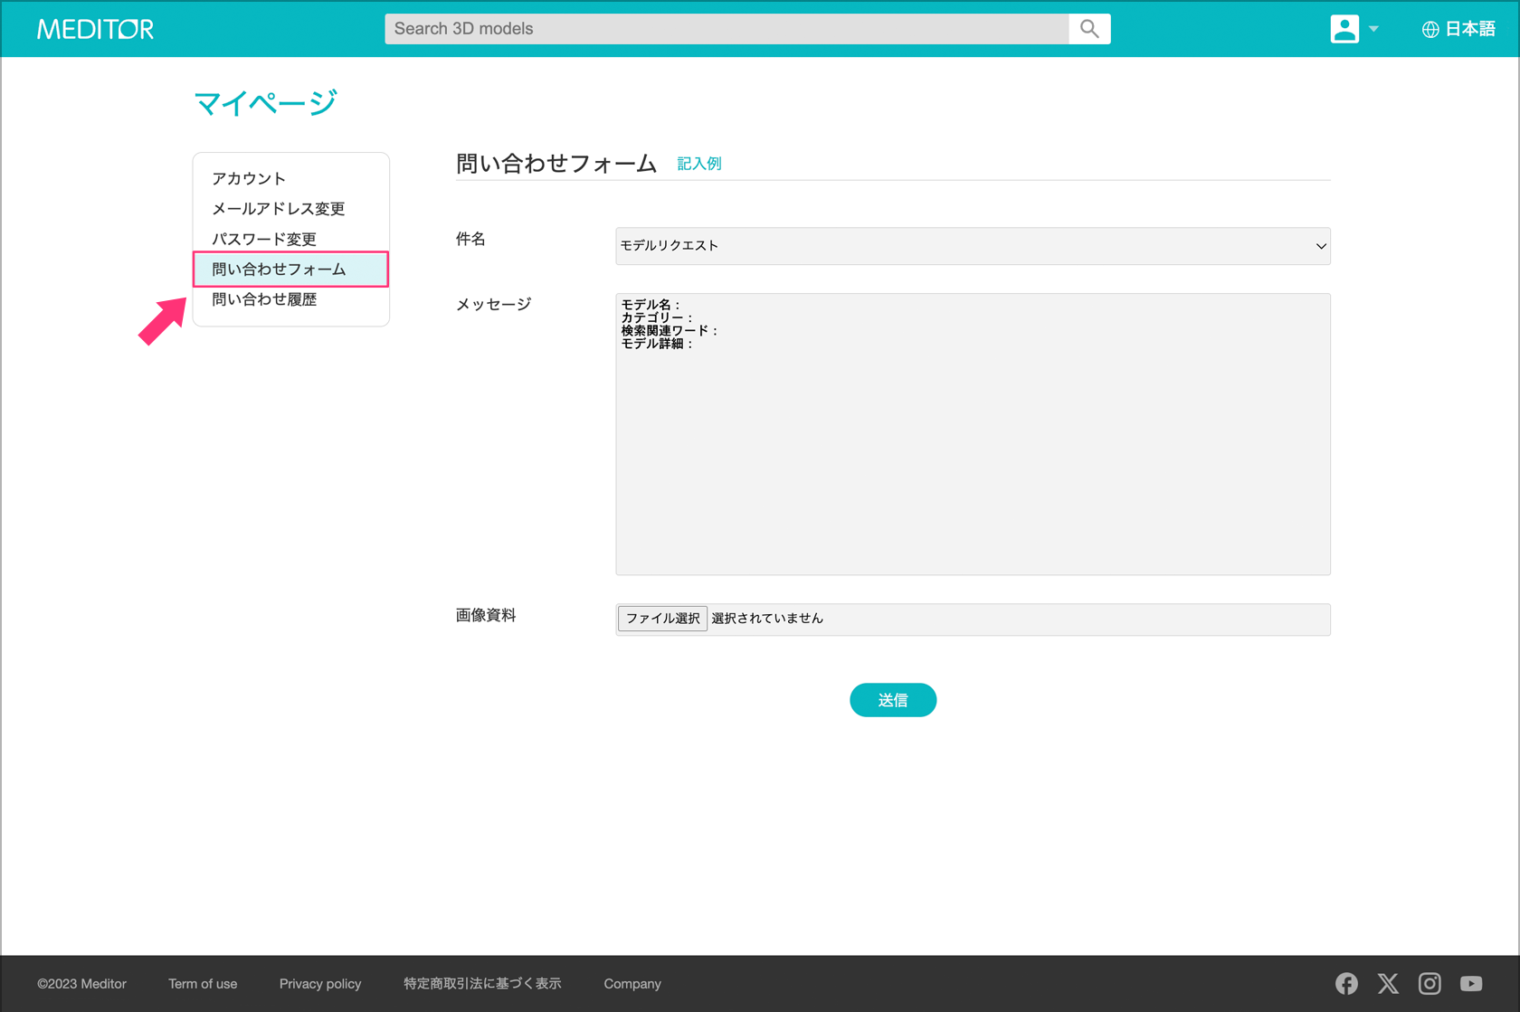Expand the 件名 subject dropdown
This screenshot has height=1012, width=1520.
(973, 246)
